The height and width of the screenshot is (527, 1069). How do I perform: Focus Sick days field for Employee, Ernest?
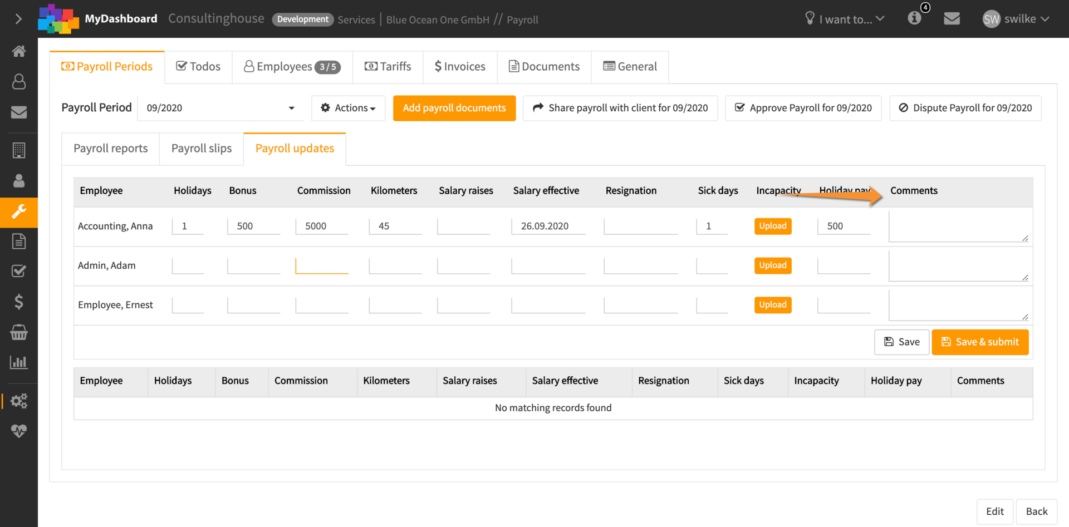click(712, 305)
